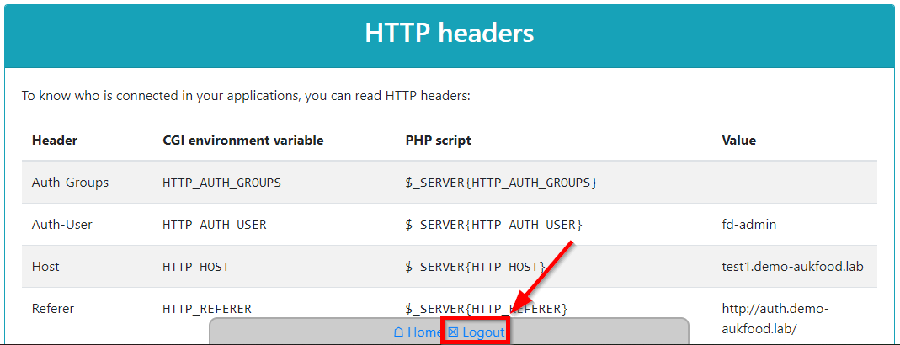Click the Home link in bottom bar
The height and width of the screenshot is (345, 900).
pos(418,332)
